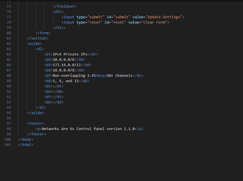
Task: Click the type="submit" attribute on line 77
Action: pos(91,17)
